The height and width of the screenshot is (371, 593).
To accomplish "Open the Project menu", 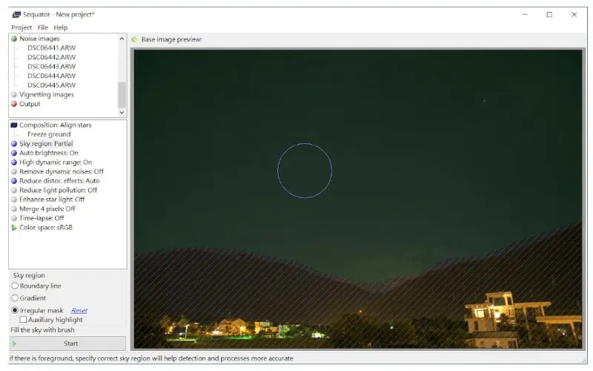I will tap(21, 27).
